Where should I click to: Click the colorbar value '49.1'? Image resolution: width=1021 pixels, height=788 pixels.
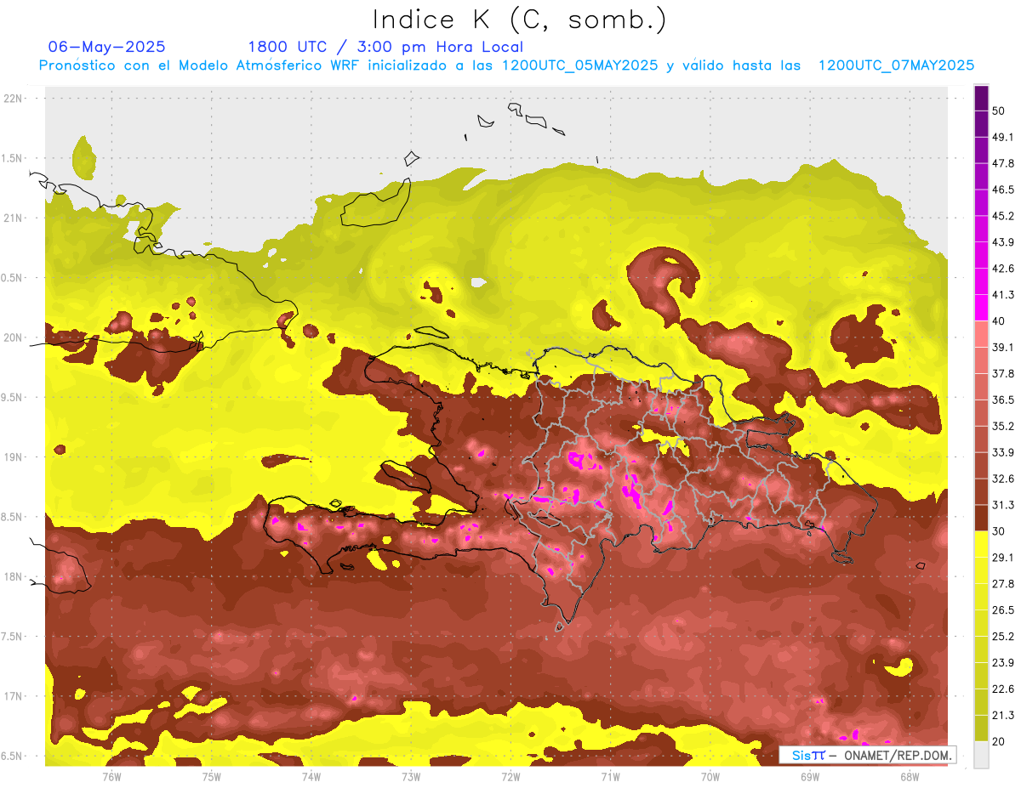(x=1002, y=138)
